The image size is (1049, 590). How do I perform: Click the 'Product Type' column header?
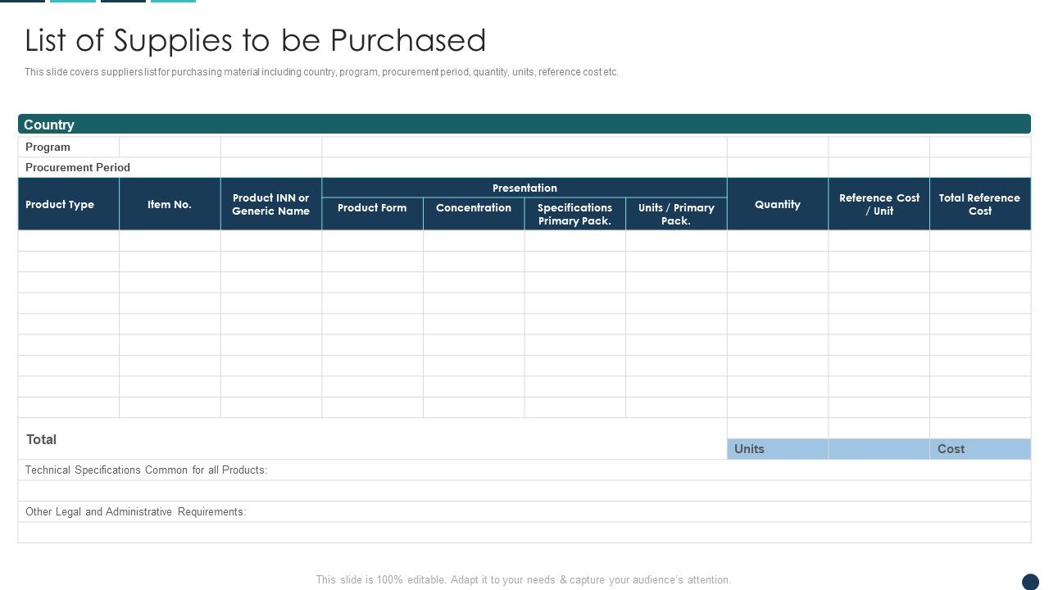point(69,204)
